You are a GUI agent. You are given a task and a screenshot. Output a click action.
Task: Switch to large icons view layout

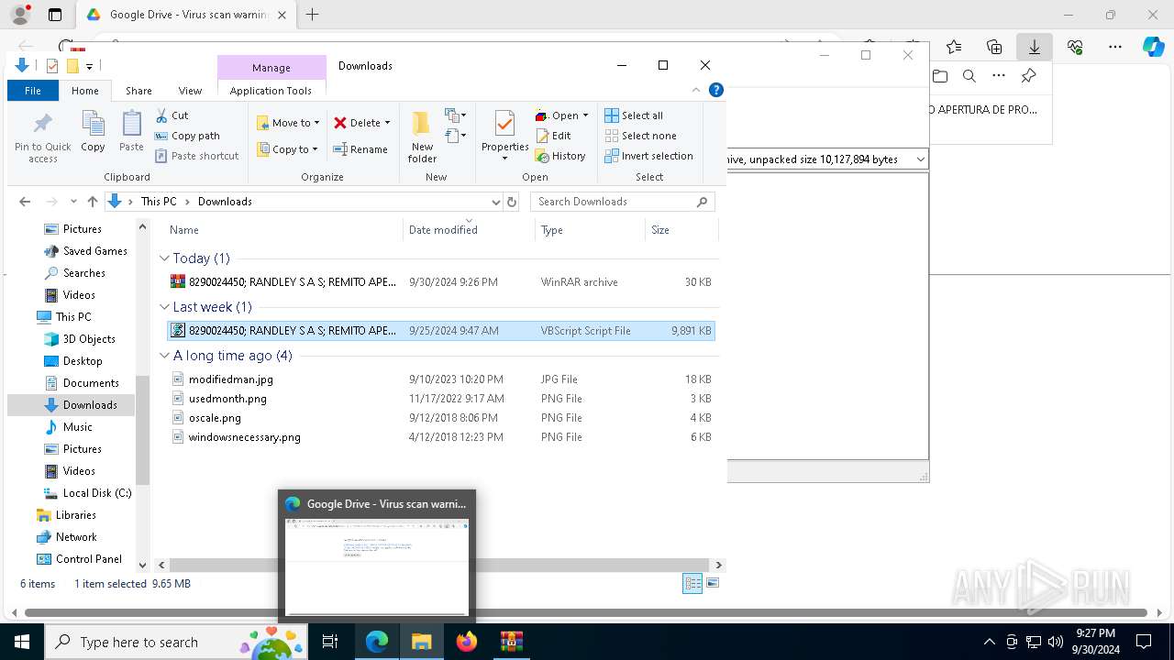pyautogui.click(x=713, y=583)
